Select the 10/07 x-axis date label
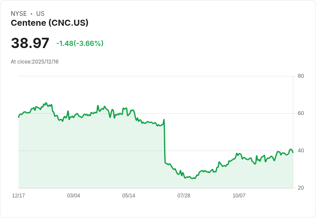Screen dimensions: 316x218 239,196
